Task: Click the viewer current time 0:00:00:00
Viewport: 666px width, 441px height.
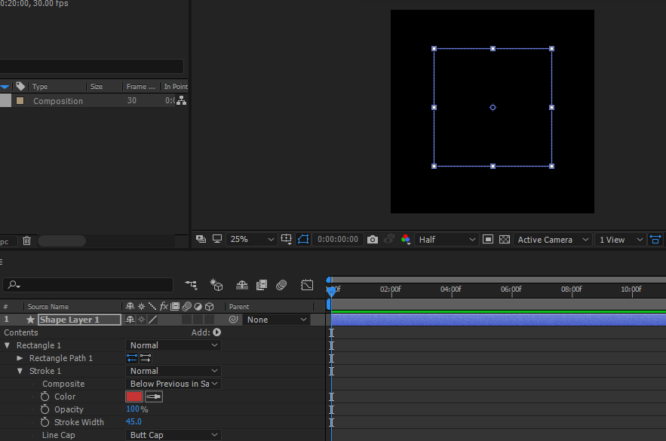Action: point(338,240)
